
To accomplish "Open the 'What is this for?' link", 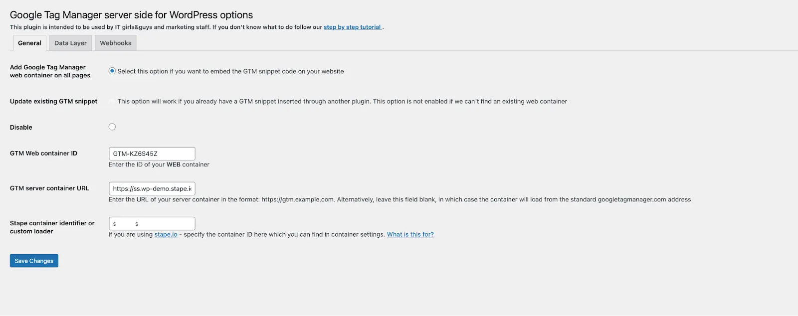I will [x=410, y=234].
